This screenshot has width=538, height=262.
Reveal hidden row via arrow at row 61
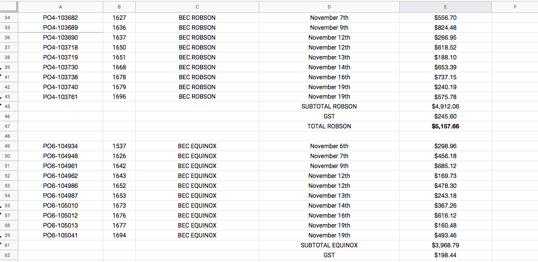pos(1,243)
